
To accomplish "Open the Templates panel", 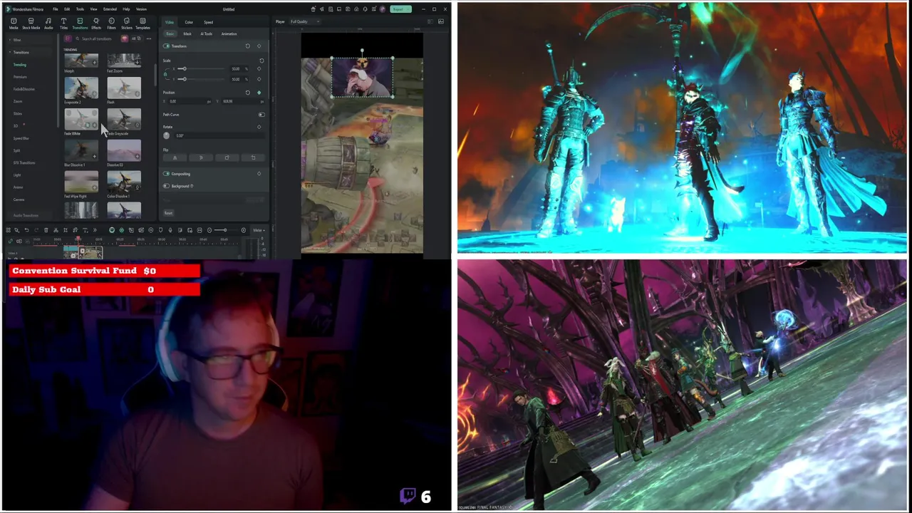I will click(x=142, y=24).
